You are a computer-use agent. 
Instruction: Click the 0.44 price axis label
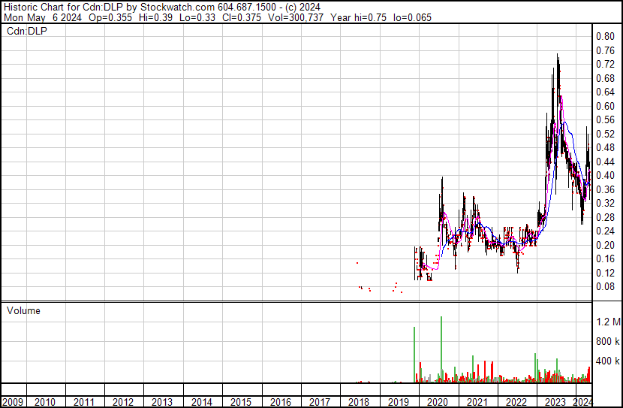click(605, 162)
